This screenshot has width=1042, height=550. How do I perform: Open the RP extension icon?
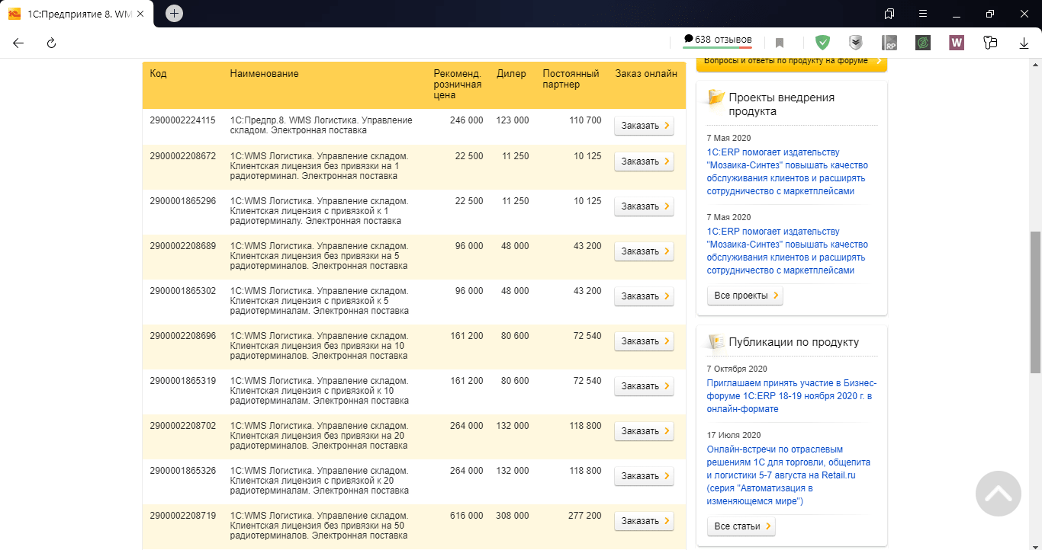click(889, 43)
